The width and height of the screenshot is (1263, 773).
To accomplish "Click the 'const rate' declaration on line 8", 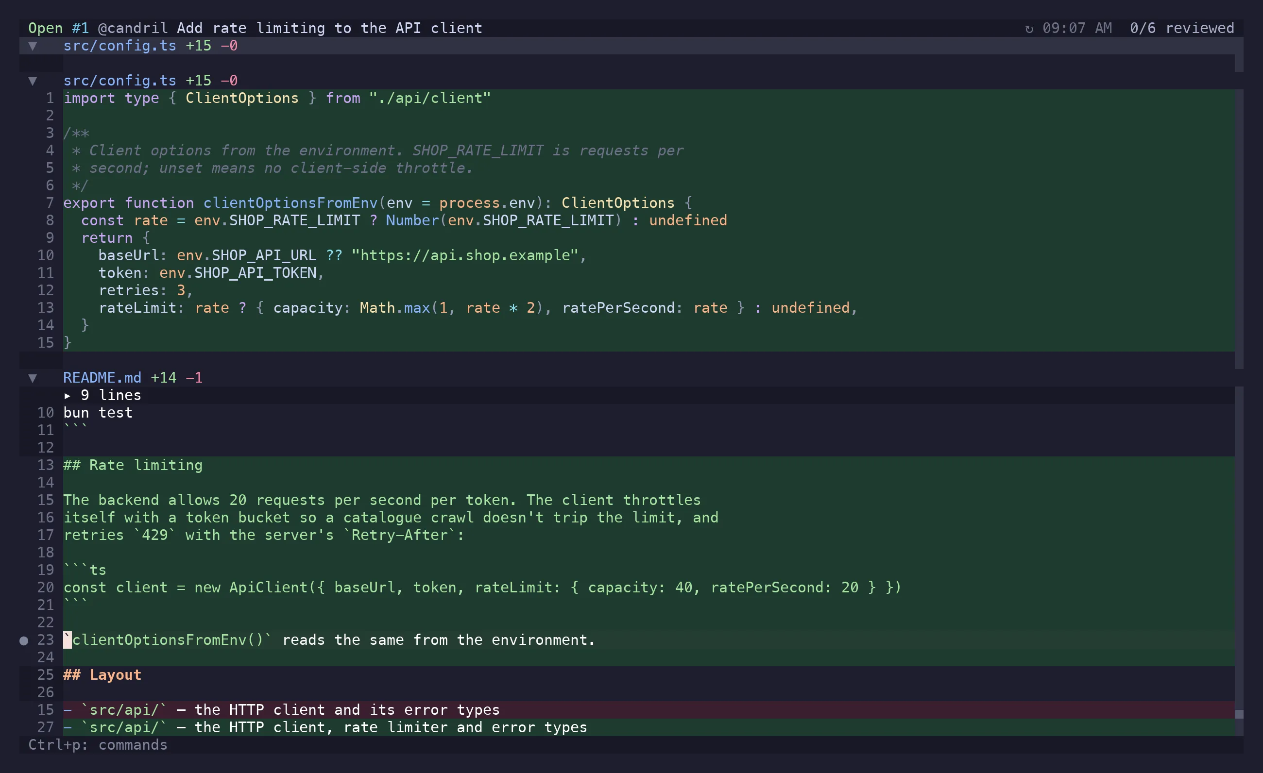I will pyautogui.click(x=124, y=221).
